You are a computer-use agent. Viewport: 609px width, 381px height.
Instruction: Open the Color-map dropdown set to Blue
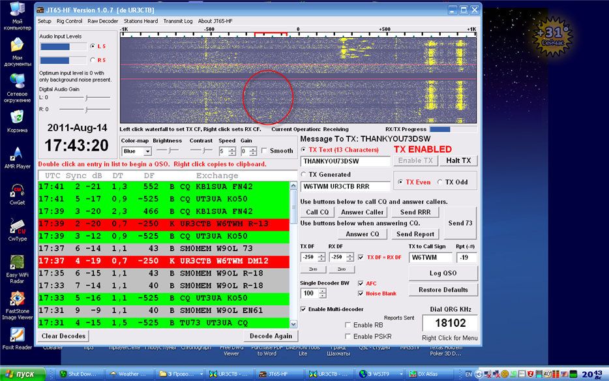click(137, 151)
